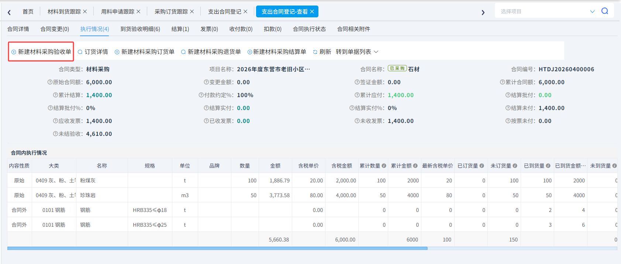The height and width of the screenshot is (264, 621).
Task: Go to the 首页 tab
Action: tap(28, 11)
